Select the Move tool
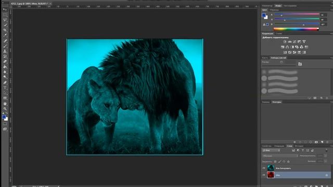This screenshot has height=187, width=333. tap(5, 10)
